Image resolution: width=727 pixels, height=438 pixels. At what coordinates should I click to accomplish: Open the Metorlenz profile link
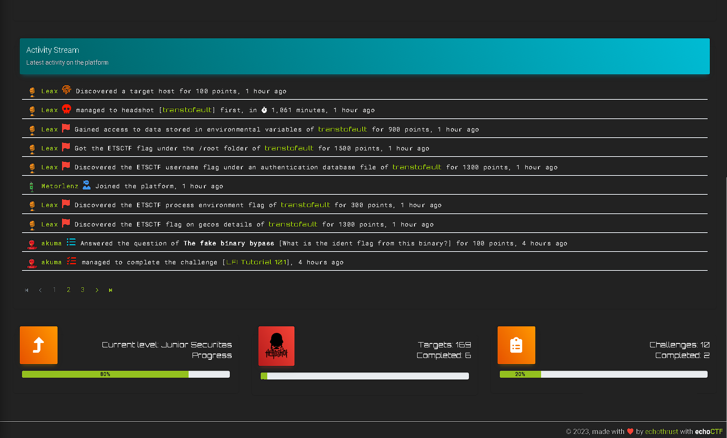click(60, 186)
